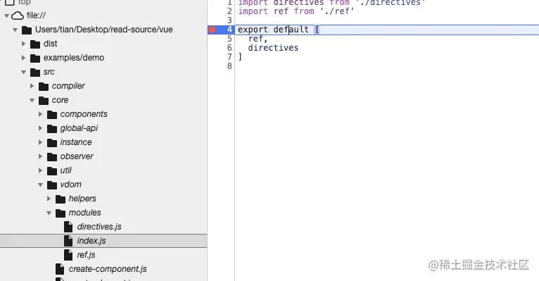
Task: Set a breakpoint on line number 3
Action: coord(229,20)
